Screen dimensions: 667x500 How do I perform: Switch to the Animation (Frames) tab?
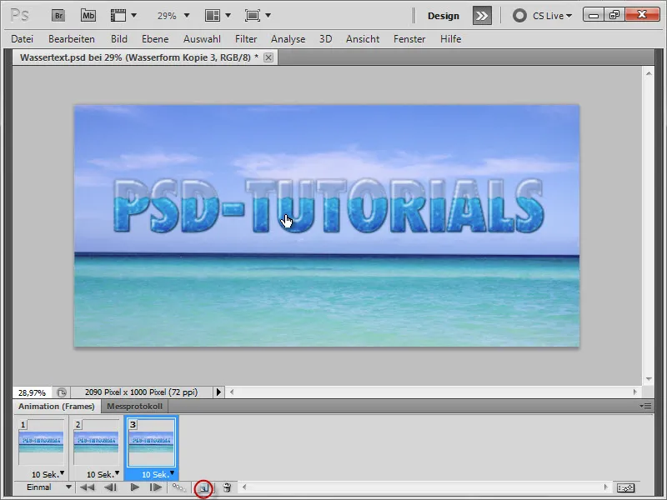[x=57, y=407]
